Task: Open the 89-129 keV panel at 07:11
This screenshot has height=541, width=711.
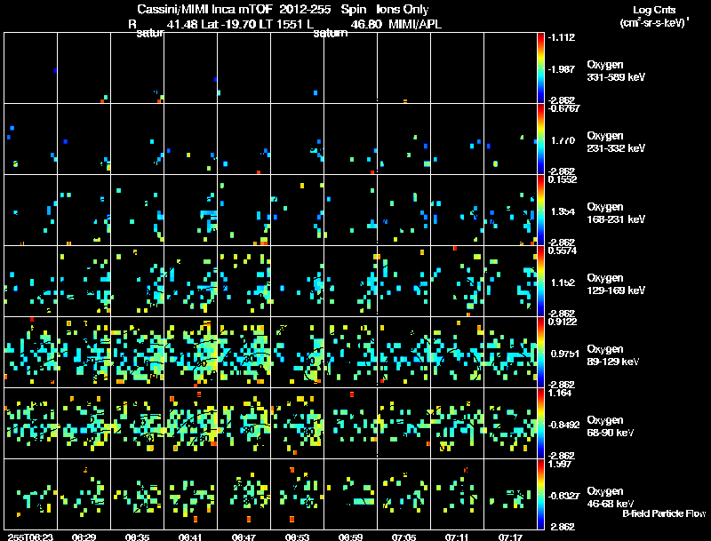Action: click(x=457, y=353)
